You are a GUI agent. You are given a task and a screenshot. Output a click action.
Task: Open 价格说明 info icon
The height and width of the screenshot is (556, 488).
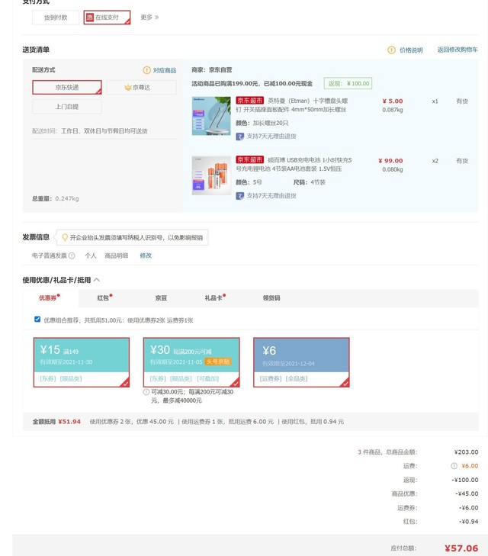point(391,50)
